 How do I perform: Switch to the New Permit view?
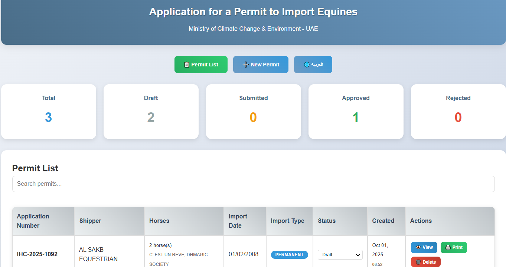pyautogui.click(x=261, y=64)
